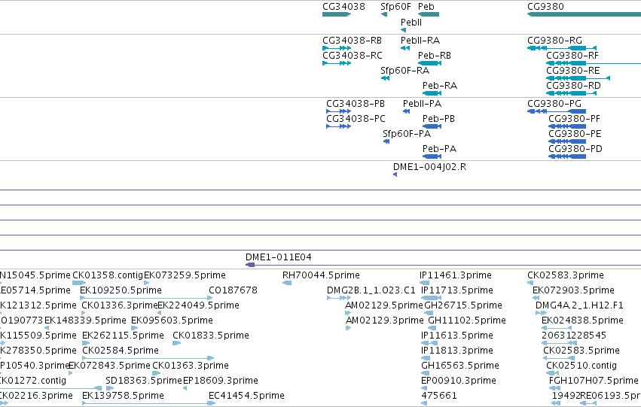Select the EK109250.5prime EST
This screenshot has width=641, height=407.
point(146,298)
